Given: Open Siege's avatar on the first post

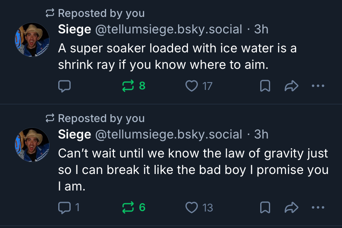Looking at the screenshot, I should coord(32,40).
